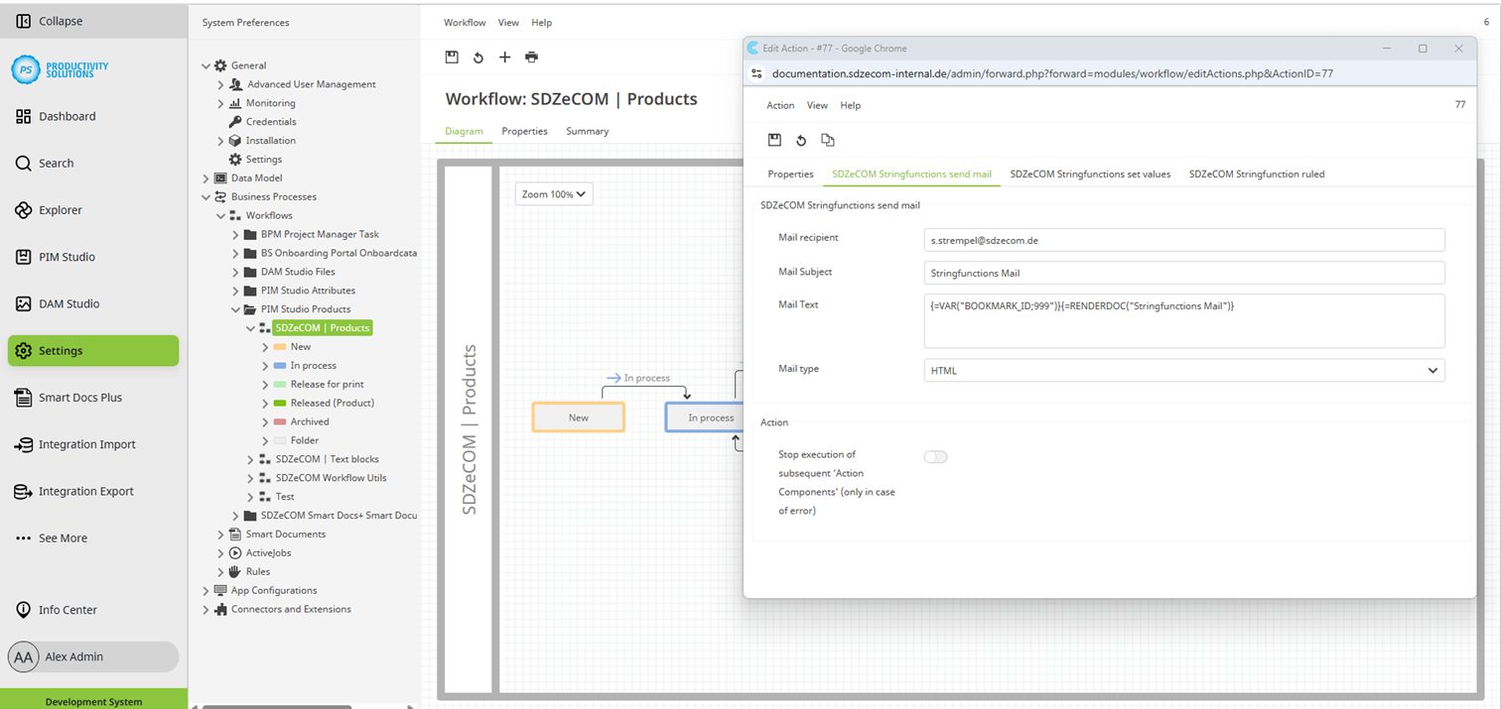Image resolution: width=1501 pixels, height=709 pixels.
Task: Select Credentials in the tree
Action: [271, 122]
